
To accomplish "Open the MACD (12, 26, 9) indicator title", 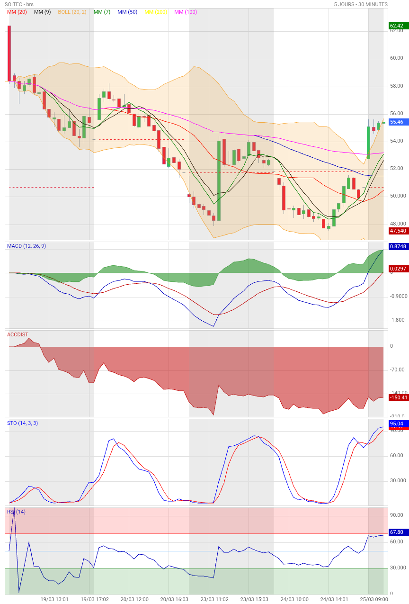I will (27, 246).
